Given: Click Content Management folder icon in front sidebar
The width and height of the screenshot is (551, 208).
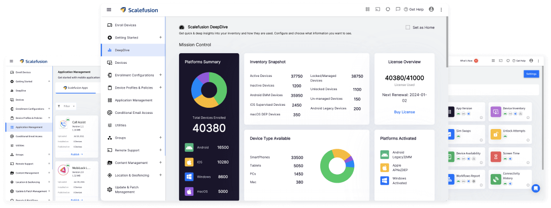Looking at the screenshot, I should coord(110,163).
